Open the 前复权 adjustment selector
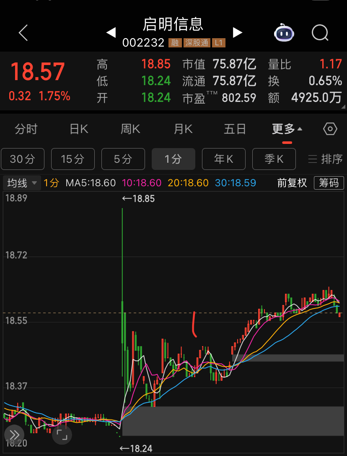This screenshot has height=456, width=347. pos(292,183)
